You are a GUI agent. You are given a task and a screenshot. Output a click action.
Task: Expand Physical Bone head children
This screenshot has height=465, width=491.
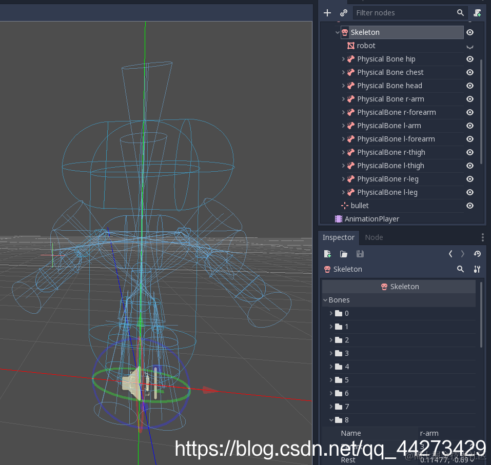click(343, 86)
